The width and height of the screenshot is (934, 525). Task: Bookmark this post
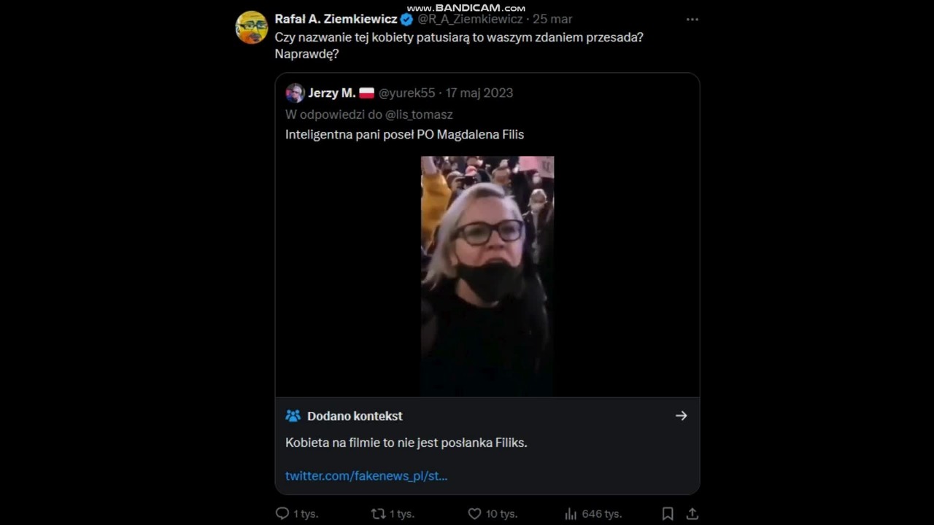pos(667,513)
